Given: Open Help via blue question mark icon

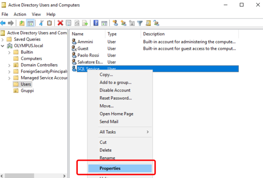Looking at the screenshot, I should coord(96,23).
